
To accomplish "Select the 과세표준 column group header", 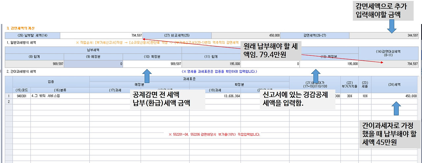I will [189, 79].
